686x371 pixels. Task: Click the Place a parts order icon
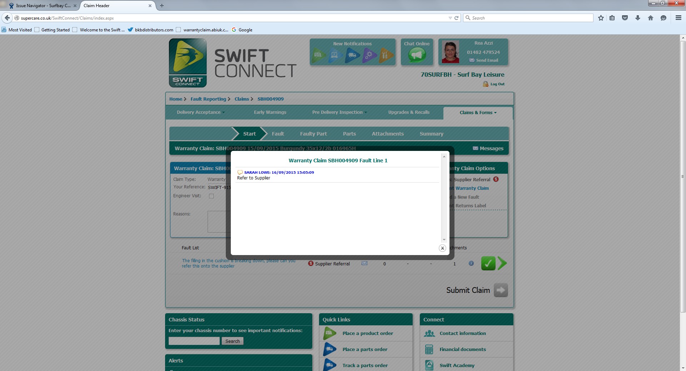point(329,350)
